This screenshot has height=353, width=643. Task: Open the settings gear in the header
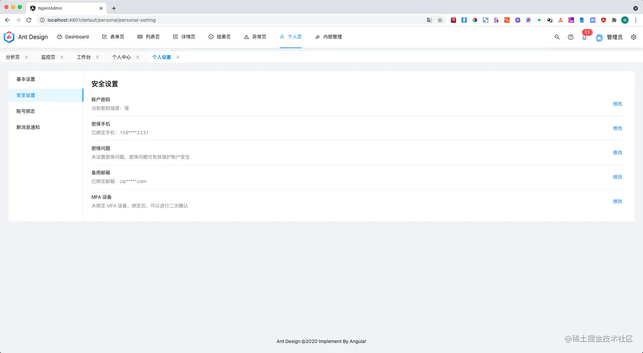click(x=634, y=37)
